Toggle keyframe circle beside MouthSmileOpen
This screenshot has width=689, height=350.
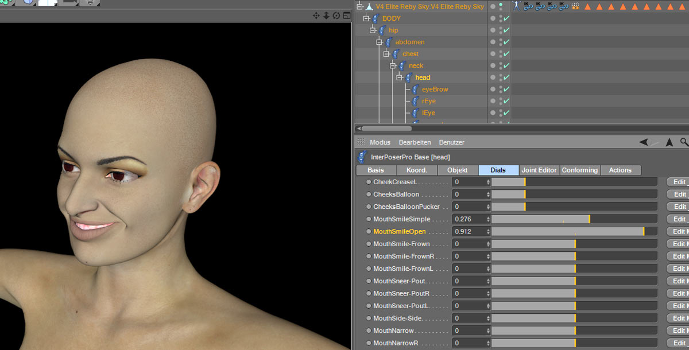pos(369,232)
